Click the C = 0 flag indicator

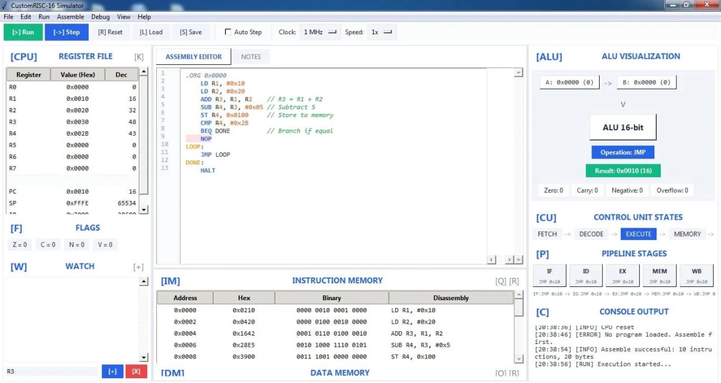tap(48, 244)
